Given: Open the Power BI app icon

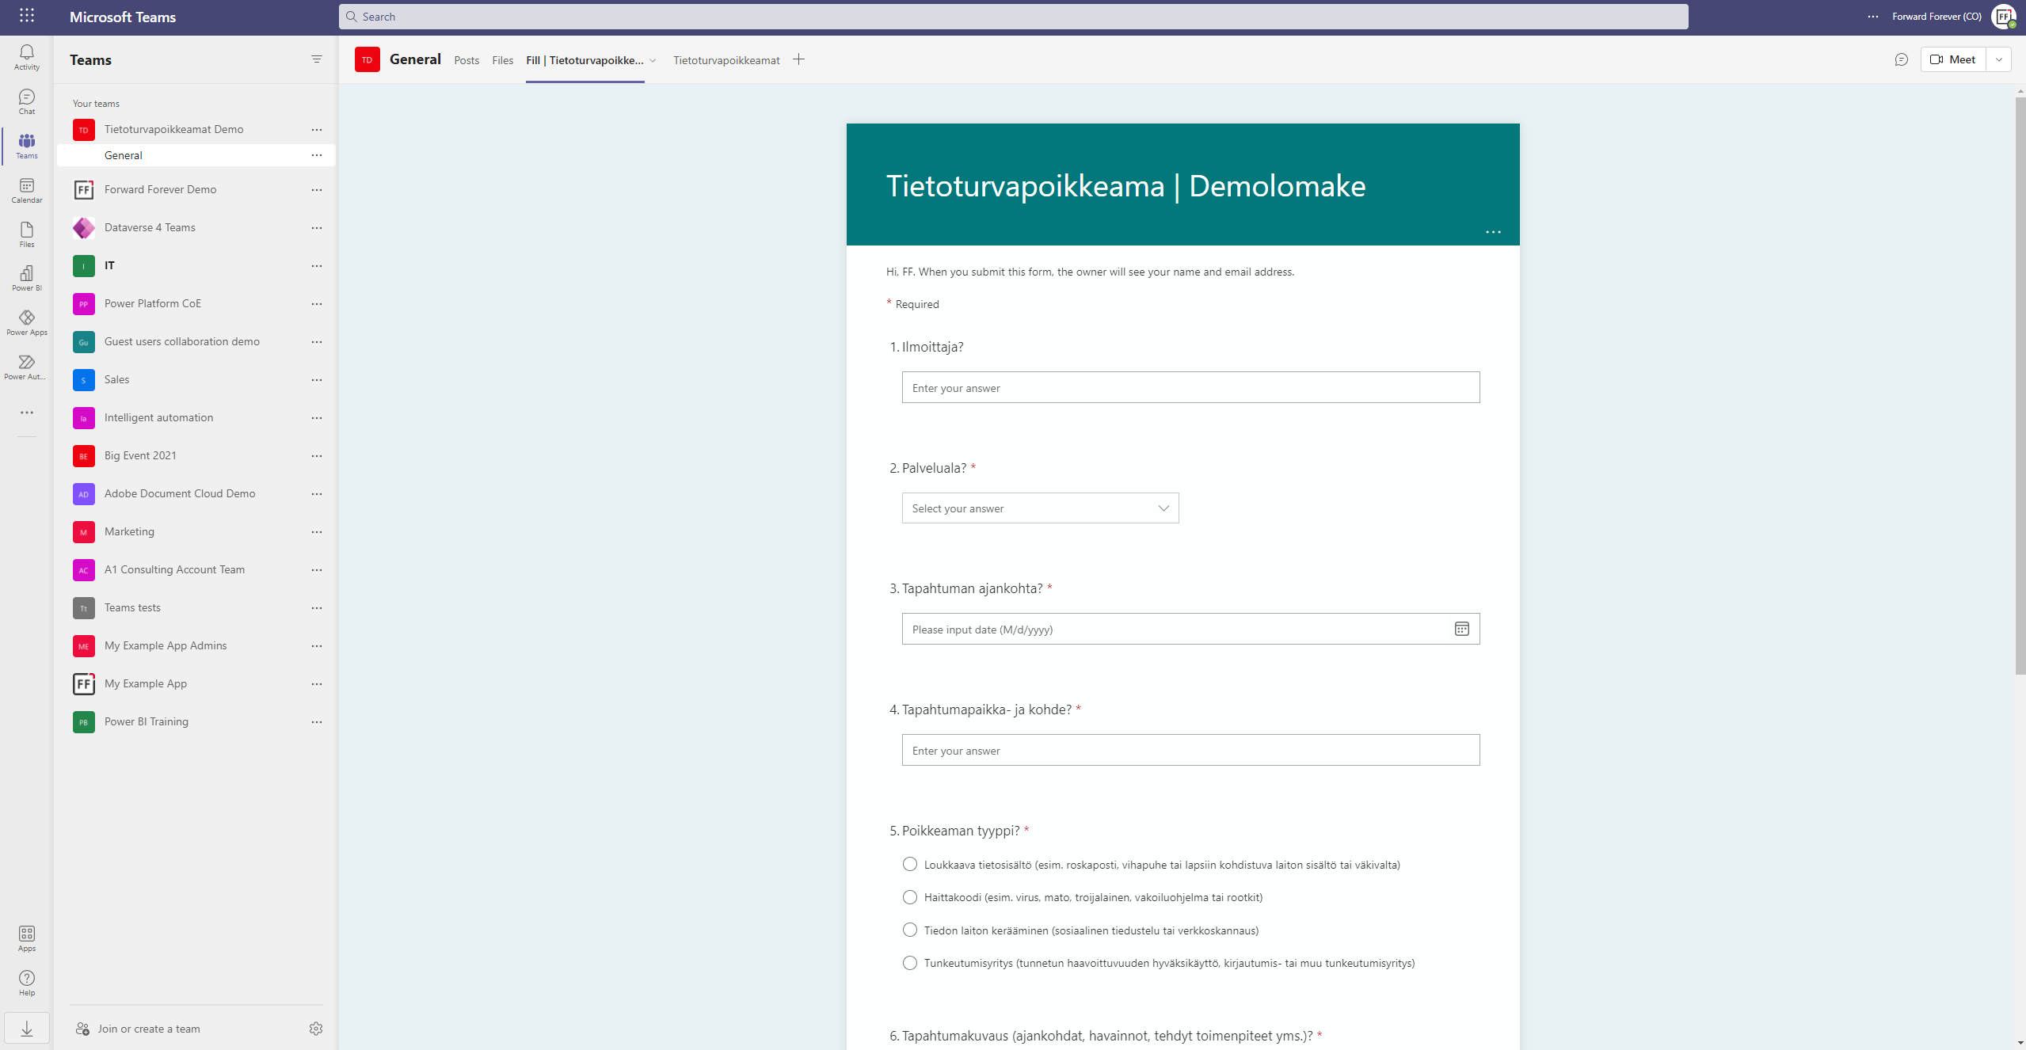Looking at the screenshot, I should click(x=26, y=279).
